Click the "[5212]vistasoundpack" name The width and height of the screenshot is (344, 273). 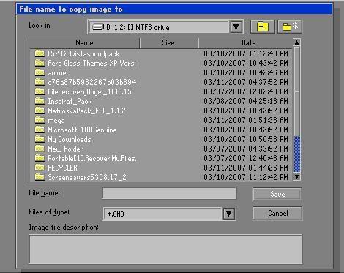coord(83,53)
